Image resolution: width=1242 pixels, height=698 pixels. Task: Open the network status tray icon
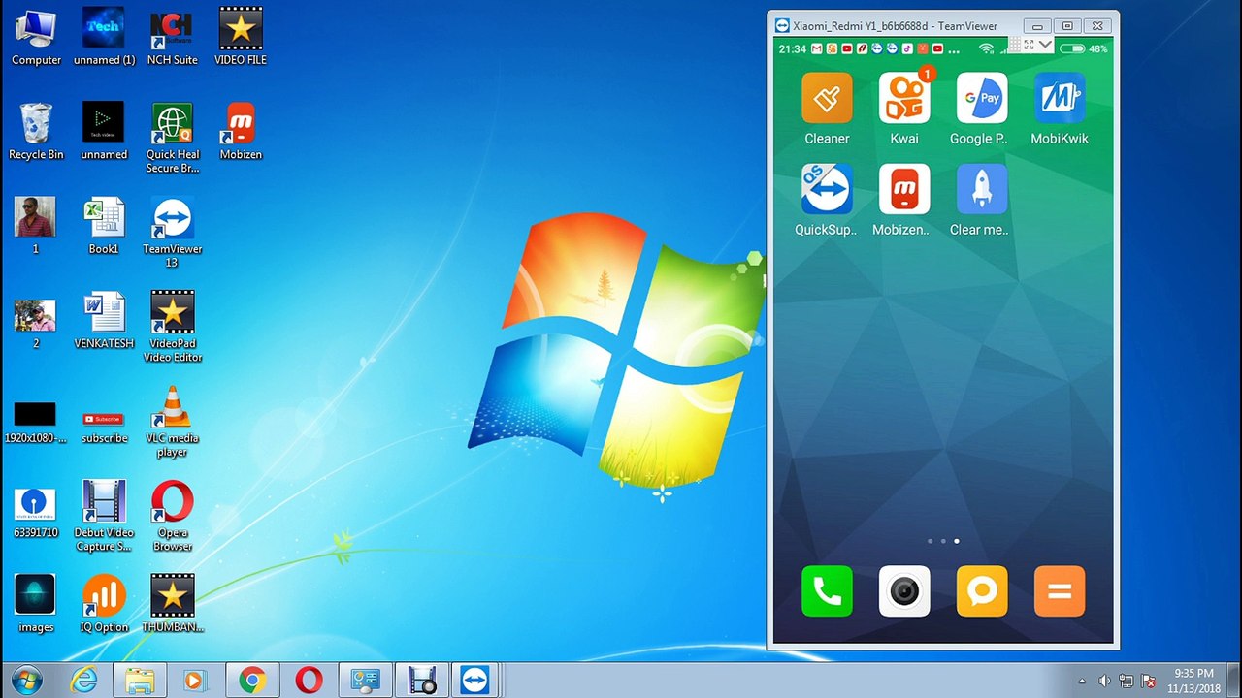pos(1127,681)
